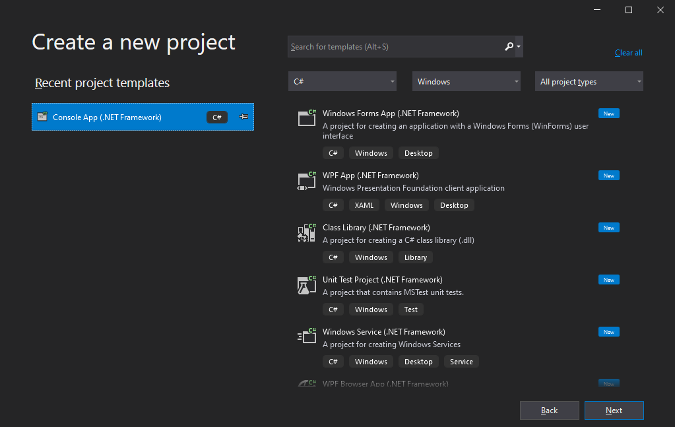Viewport: 675px width, 427px height.
Task: Select WPF App (.NET Framework) title
Action: tap(371, 175)
